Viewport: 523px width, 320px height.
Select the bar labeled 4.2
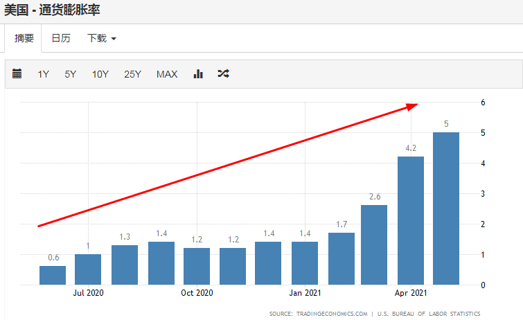point(410,220)
